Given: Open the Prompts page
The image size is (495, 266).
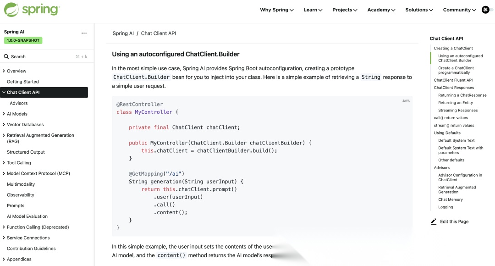Looking at the screenshot, I should (16, 205).
